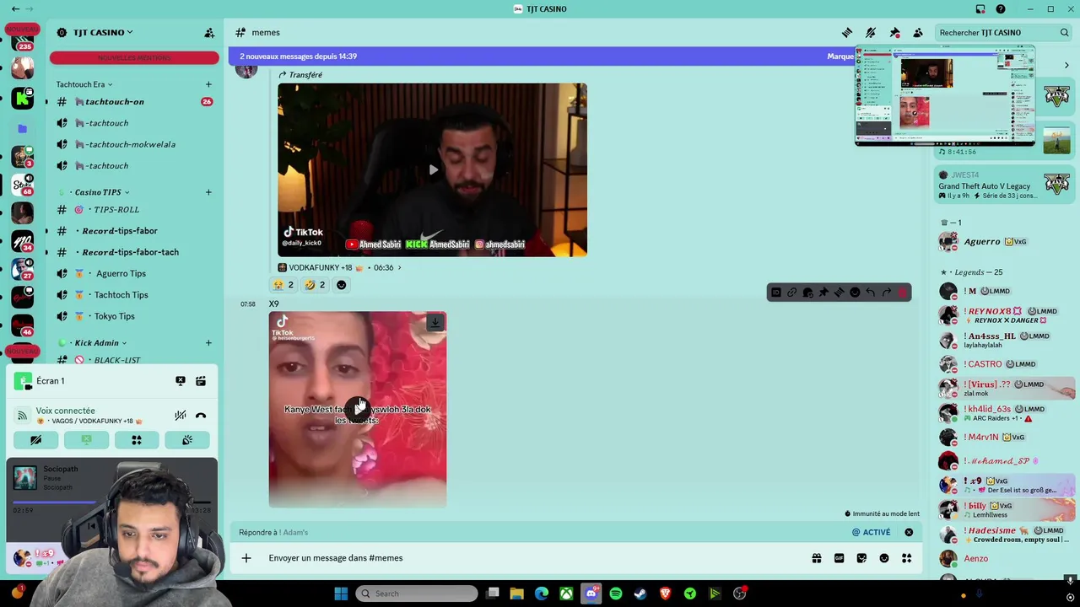Viewport: 1080px width, 607px height.
Task: Open the gift icon in the message bar
Action: pos(817,558)
